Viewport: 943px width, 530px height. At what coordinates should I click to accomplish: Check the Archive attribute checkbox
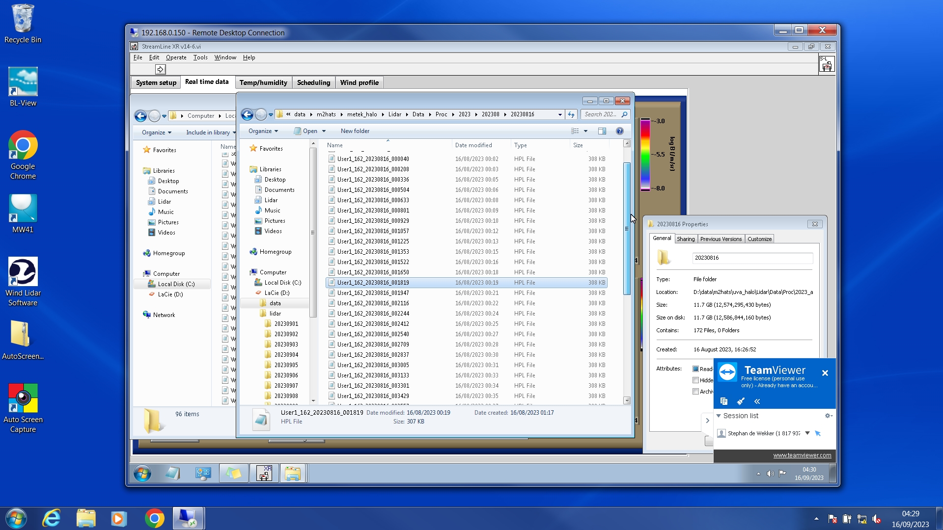pyautogui.click(x=695, y=392)
